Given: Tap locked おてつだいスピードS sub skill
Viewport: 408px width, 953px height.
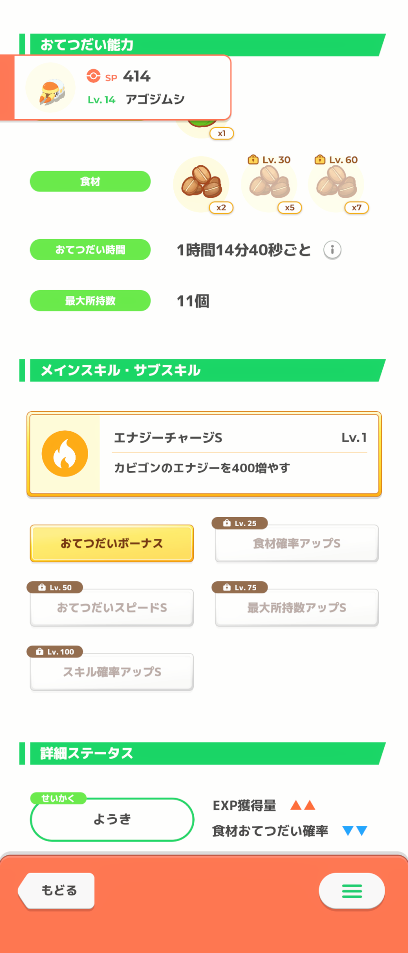Looking at the screenshot, I should [x=112, y=608].
